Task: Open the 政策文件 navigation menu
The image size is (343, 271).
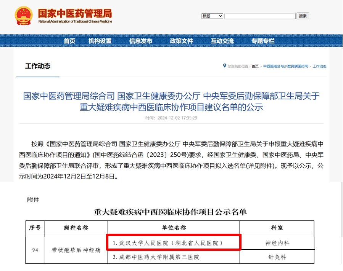Action: point(182,41)
